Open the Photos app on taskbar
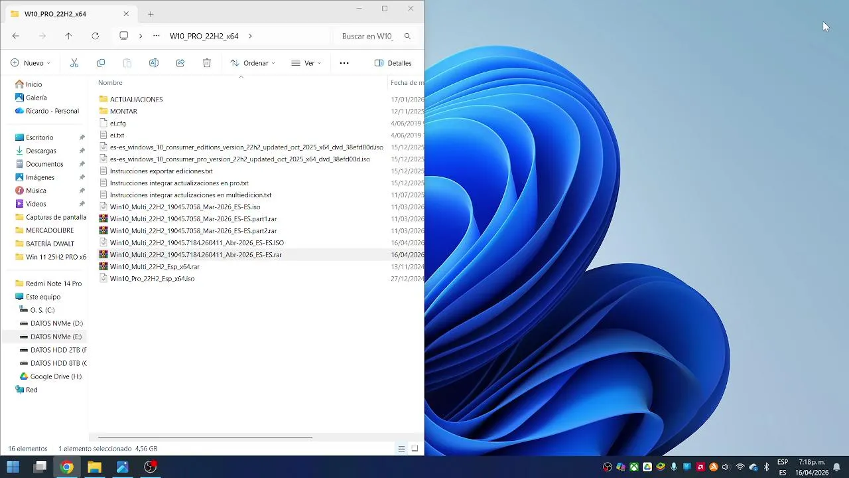This screenshot has height=478, width=849. click(122, 467)
